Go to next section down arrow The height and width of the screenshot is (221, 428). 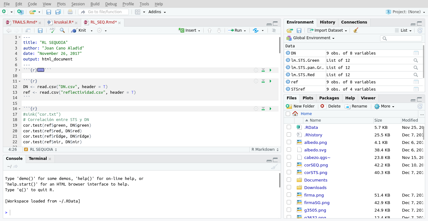click(219, 30)
